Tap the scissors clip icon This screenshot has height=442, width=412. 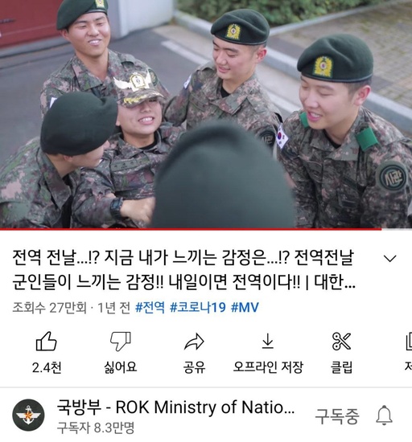click(341, 341)
